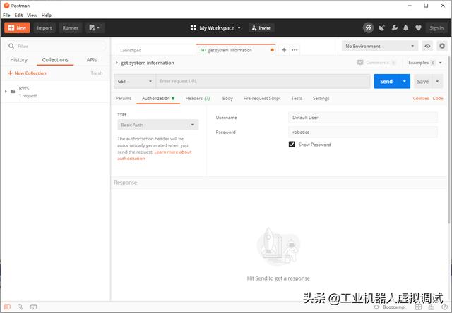Click the New button with plus icon
452x313 pixels.
(x=17, y=28)
